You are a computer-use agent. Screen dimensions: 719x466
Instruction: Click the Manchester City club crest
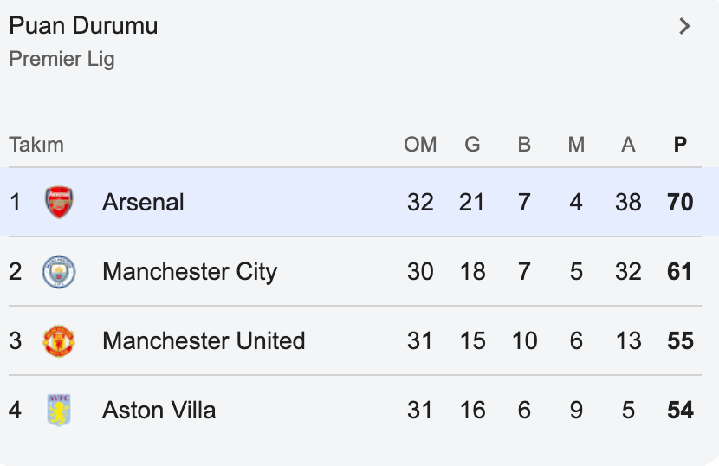pyautogui.click(x=59, y=272)
